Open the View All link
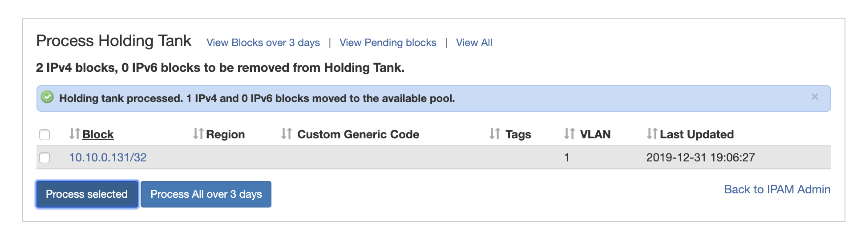 pyautogui.click(x=474, y=43)
